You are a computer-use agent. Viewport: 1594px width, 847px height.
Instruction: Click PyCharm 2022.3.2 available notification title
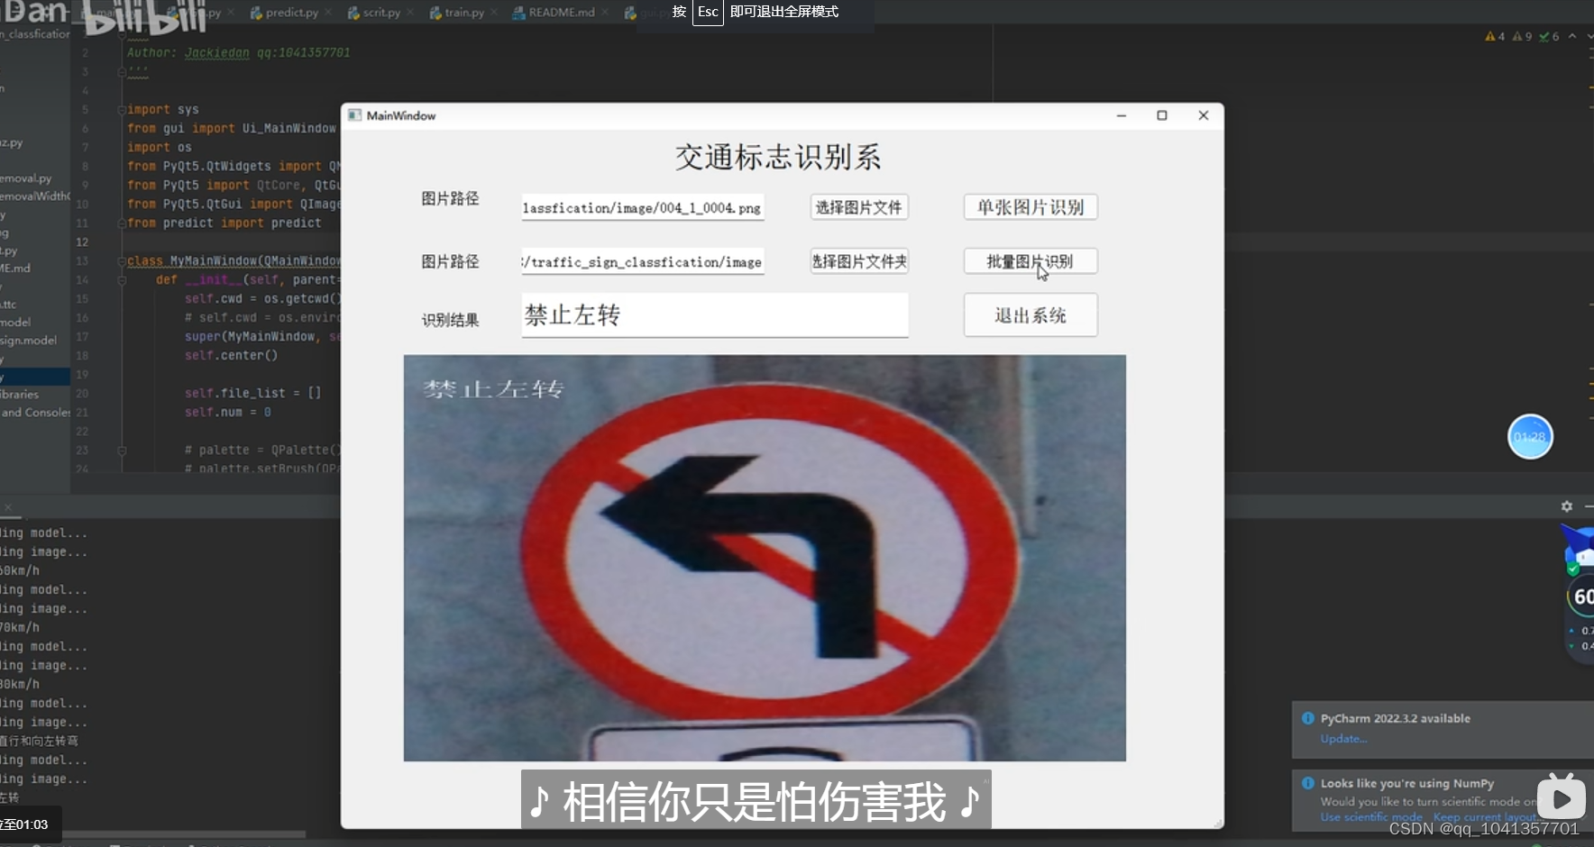pos(1396,718)
